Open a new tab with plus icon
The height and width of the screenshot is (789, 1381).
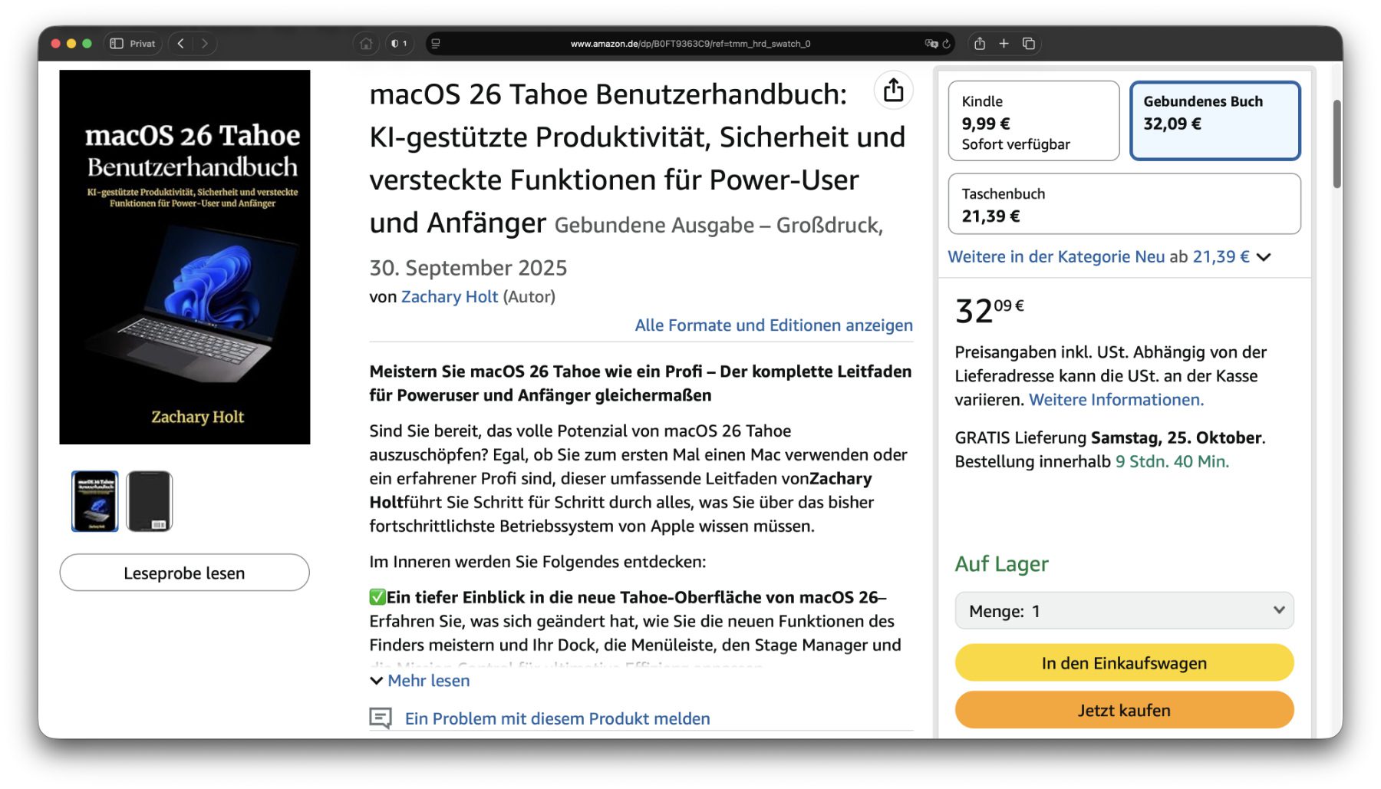[1004, 44]
